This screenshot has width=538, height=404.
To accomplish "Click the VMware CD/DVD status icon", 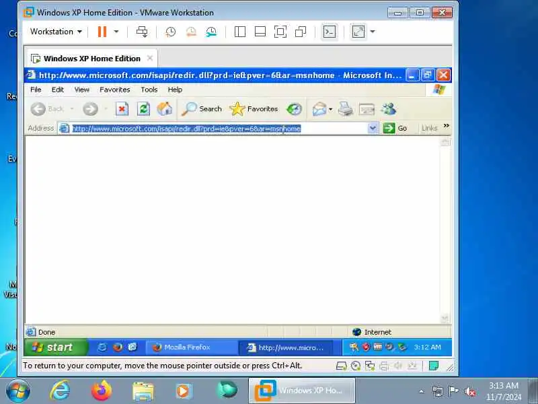I will [x=356, y=366].
